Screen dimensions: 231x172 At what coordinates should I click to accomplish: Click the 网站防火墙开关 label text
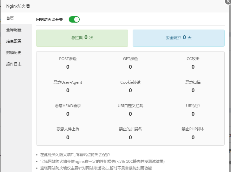[49, 20]
